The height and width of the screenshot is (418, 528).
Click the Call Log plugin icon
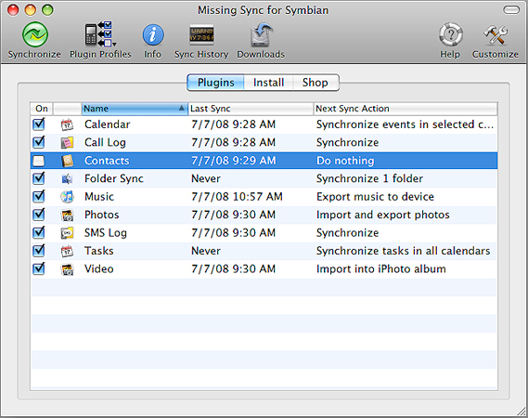pos(67,143)
